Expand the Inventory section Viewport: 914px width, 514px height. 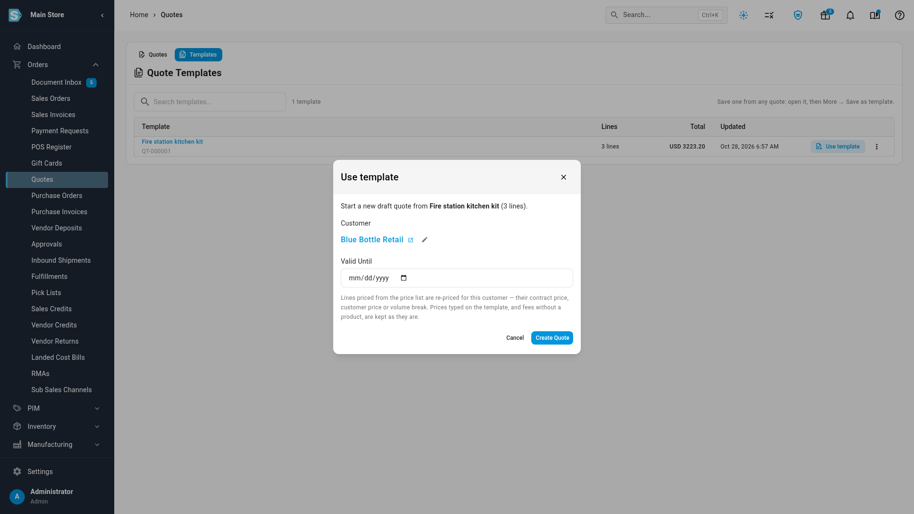[57, 426]
